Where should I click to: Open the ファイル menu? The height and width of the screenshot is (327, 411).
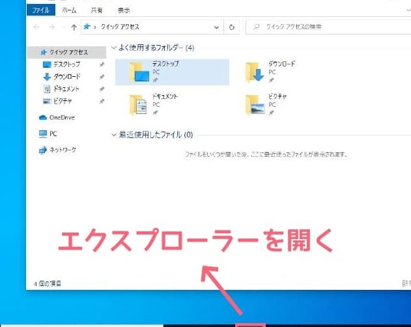(41, 10)
